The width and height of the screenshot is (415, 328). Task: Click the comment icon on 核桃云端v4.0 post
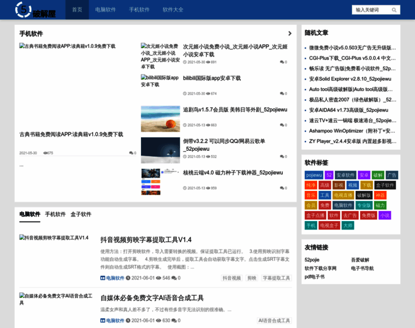[x=282, y=188]
